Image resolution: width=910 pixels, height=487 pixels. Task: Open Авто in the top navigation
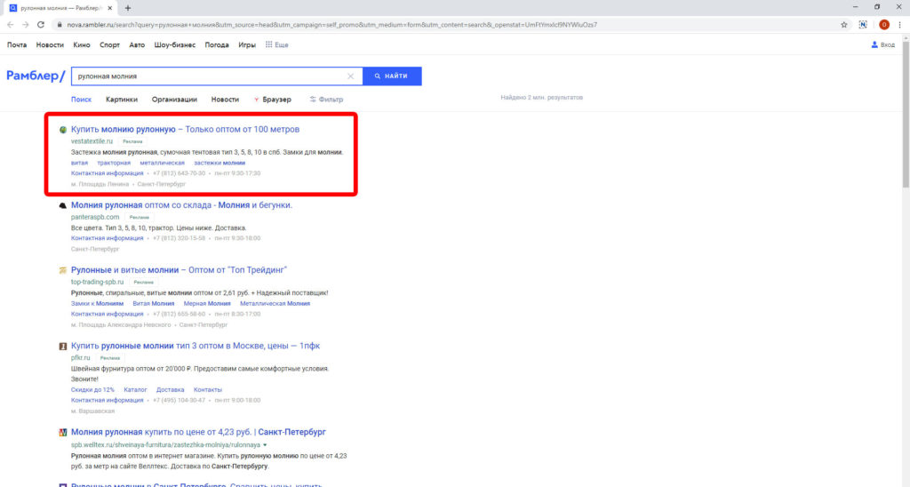click(x=137, y=44)
